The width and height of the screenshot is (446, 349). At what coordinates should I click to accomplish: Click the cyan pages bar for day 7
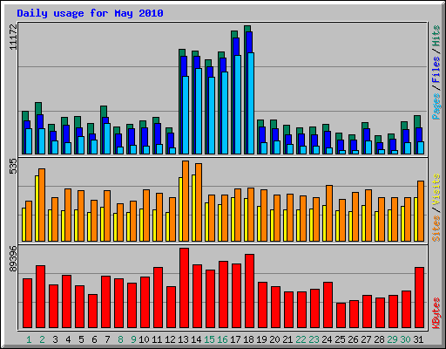coord(107,139)
